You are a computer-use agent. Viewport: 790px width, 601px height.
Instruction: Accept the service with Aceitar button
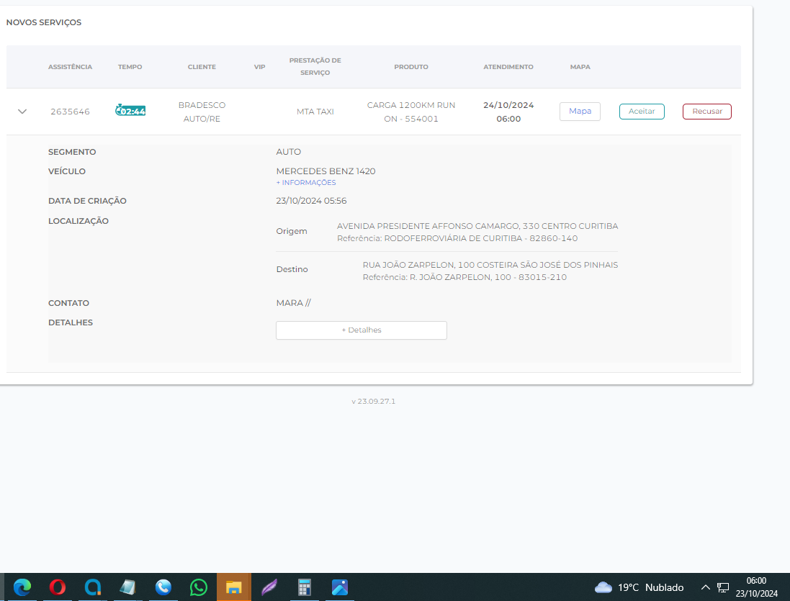pos(642,112)
